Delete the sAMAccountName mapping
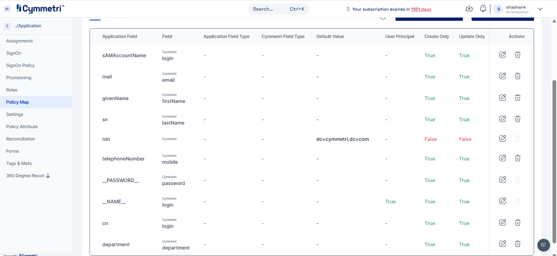 point(517,55)
